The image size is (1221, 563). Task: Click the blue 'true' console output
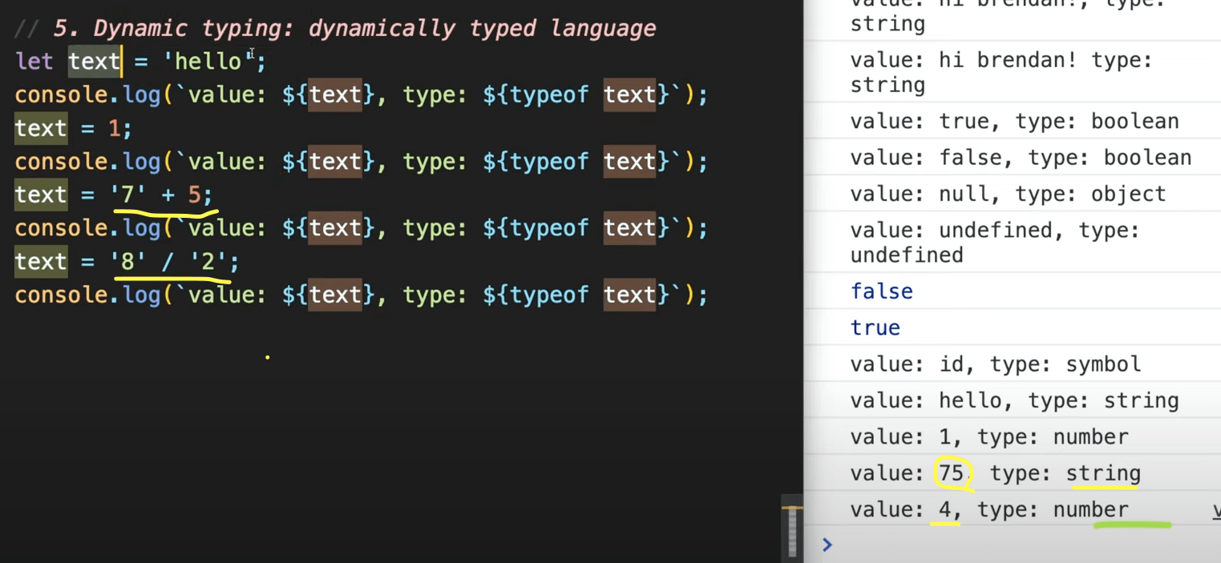(875, 328)
